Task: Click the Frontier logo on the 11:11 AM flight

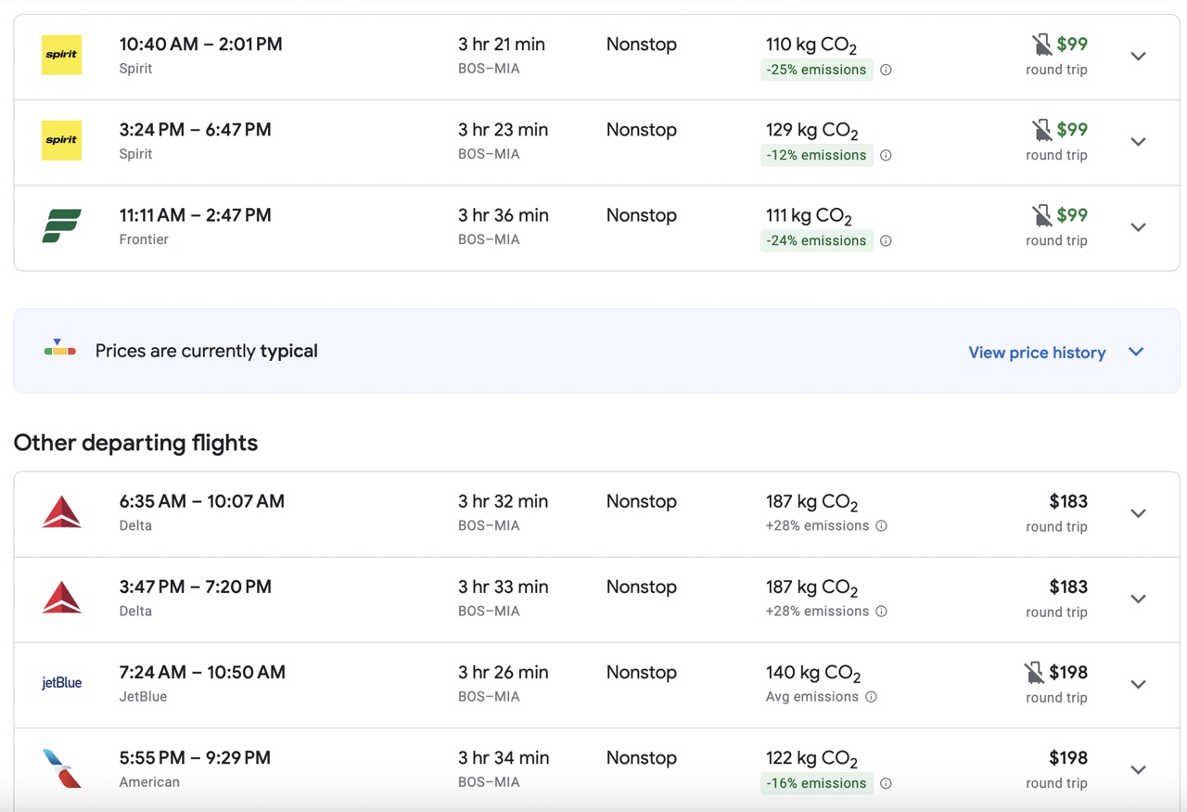Action: click(61, 226)
